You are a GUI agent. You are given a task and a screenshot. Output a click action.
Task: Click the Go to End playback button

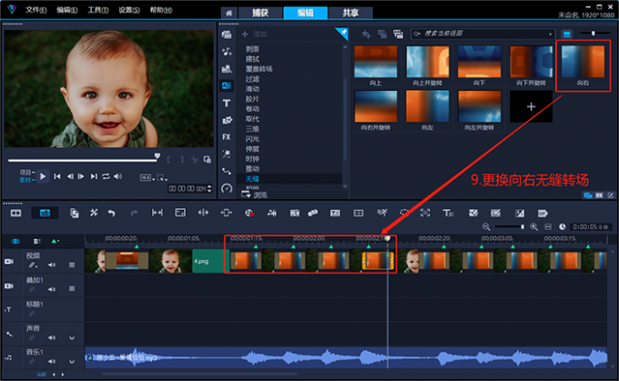94,176
